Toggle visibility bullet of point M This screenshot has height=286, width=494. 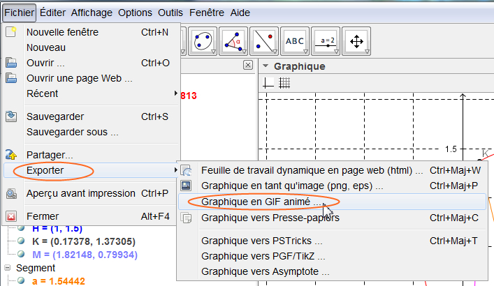[x=21, y=254]
